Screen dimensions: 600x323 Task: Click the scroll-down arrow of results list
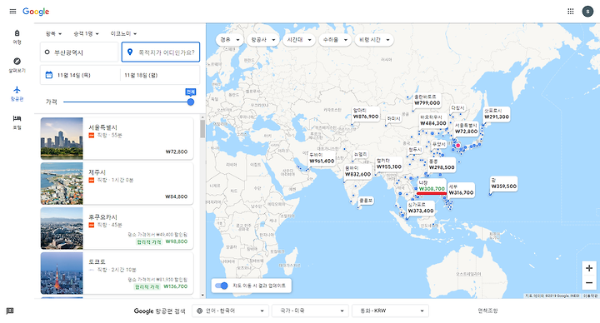[x=202, y=295]
